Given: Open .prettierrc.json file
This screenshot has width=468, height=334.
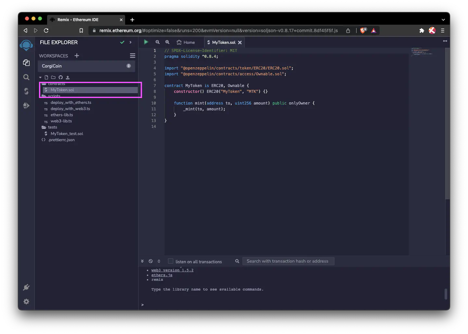Looking at the screenshot, I should coord(61,140).
